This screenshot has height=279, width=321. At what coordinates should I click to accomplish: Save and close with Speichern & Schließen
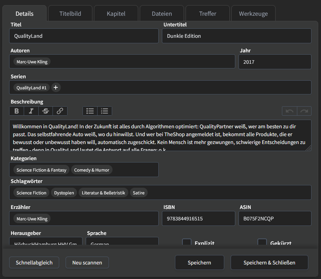pos(269,262)
